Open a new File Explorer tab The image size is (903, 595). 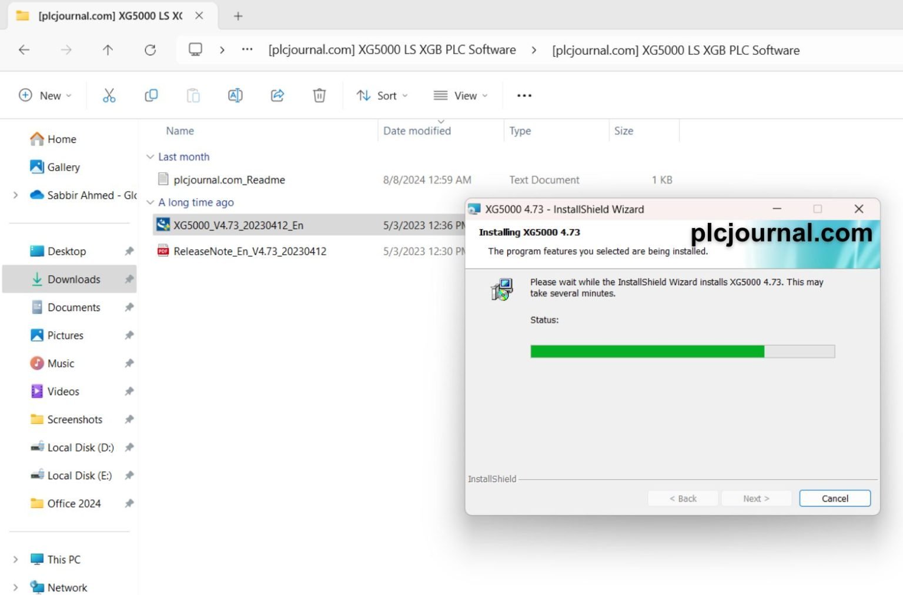(x=238, y=16)
